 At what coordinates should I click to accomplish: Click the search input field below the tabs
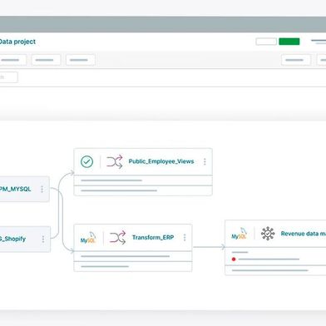[8, 77]
